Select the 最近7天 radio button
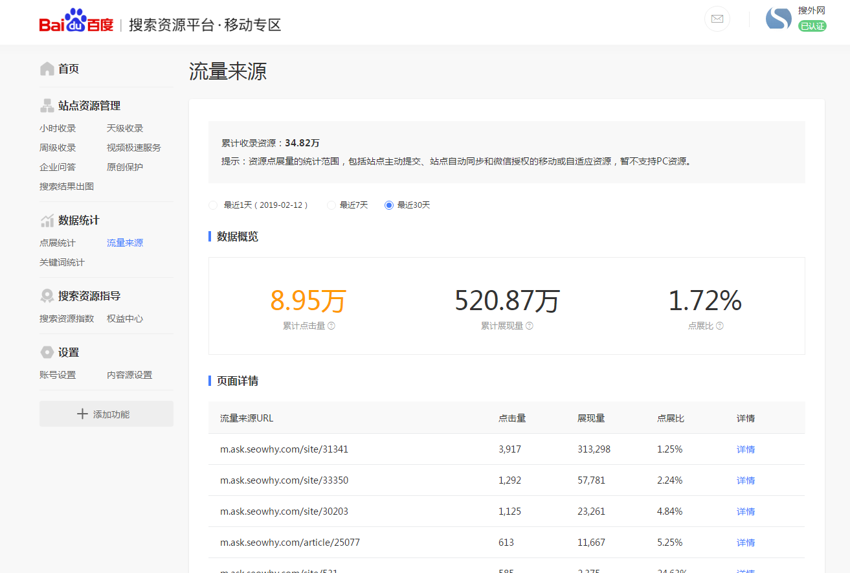This screenshot has height=573, width=850. click(x=331, y=204)
